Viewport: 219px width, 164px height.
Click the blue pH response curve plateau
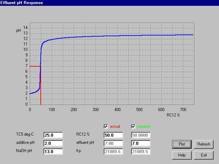click(x=137, y=36)
